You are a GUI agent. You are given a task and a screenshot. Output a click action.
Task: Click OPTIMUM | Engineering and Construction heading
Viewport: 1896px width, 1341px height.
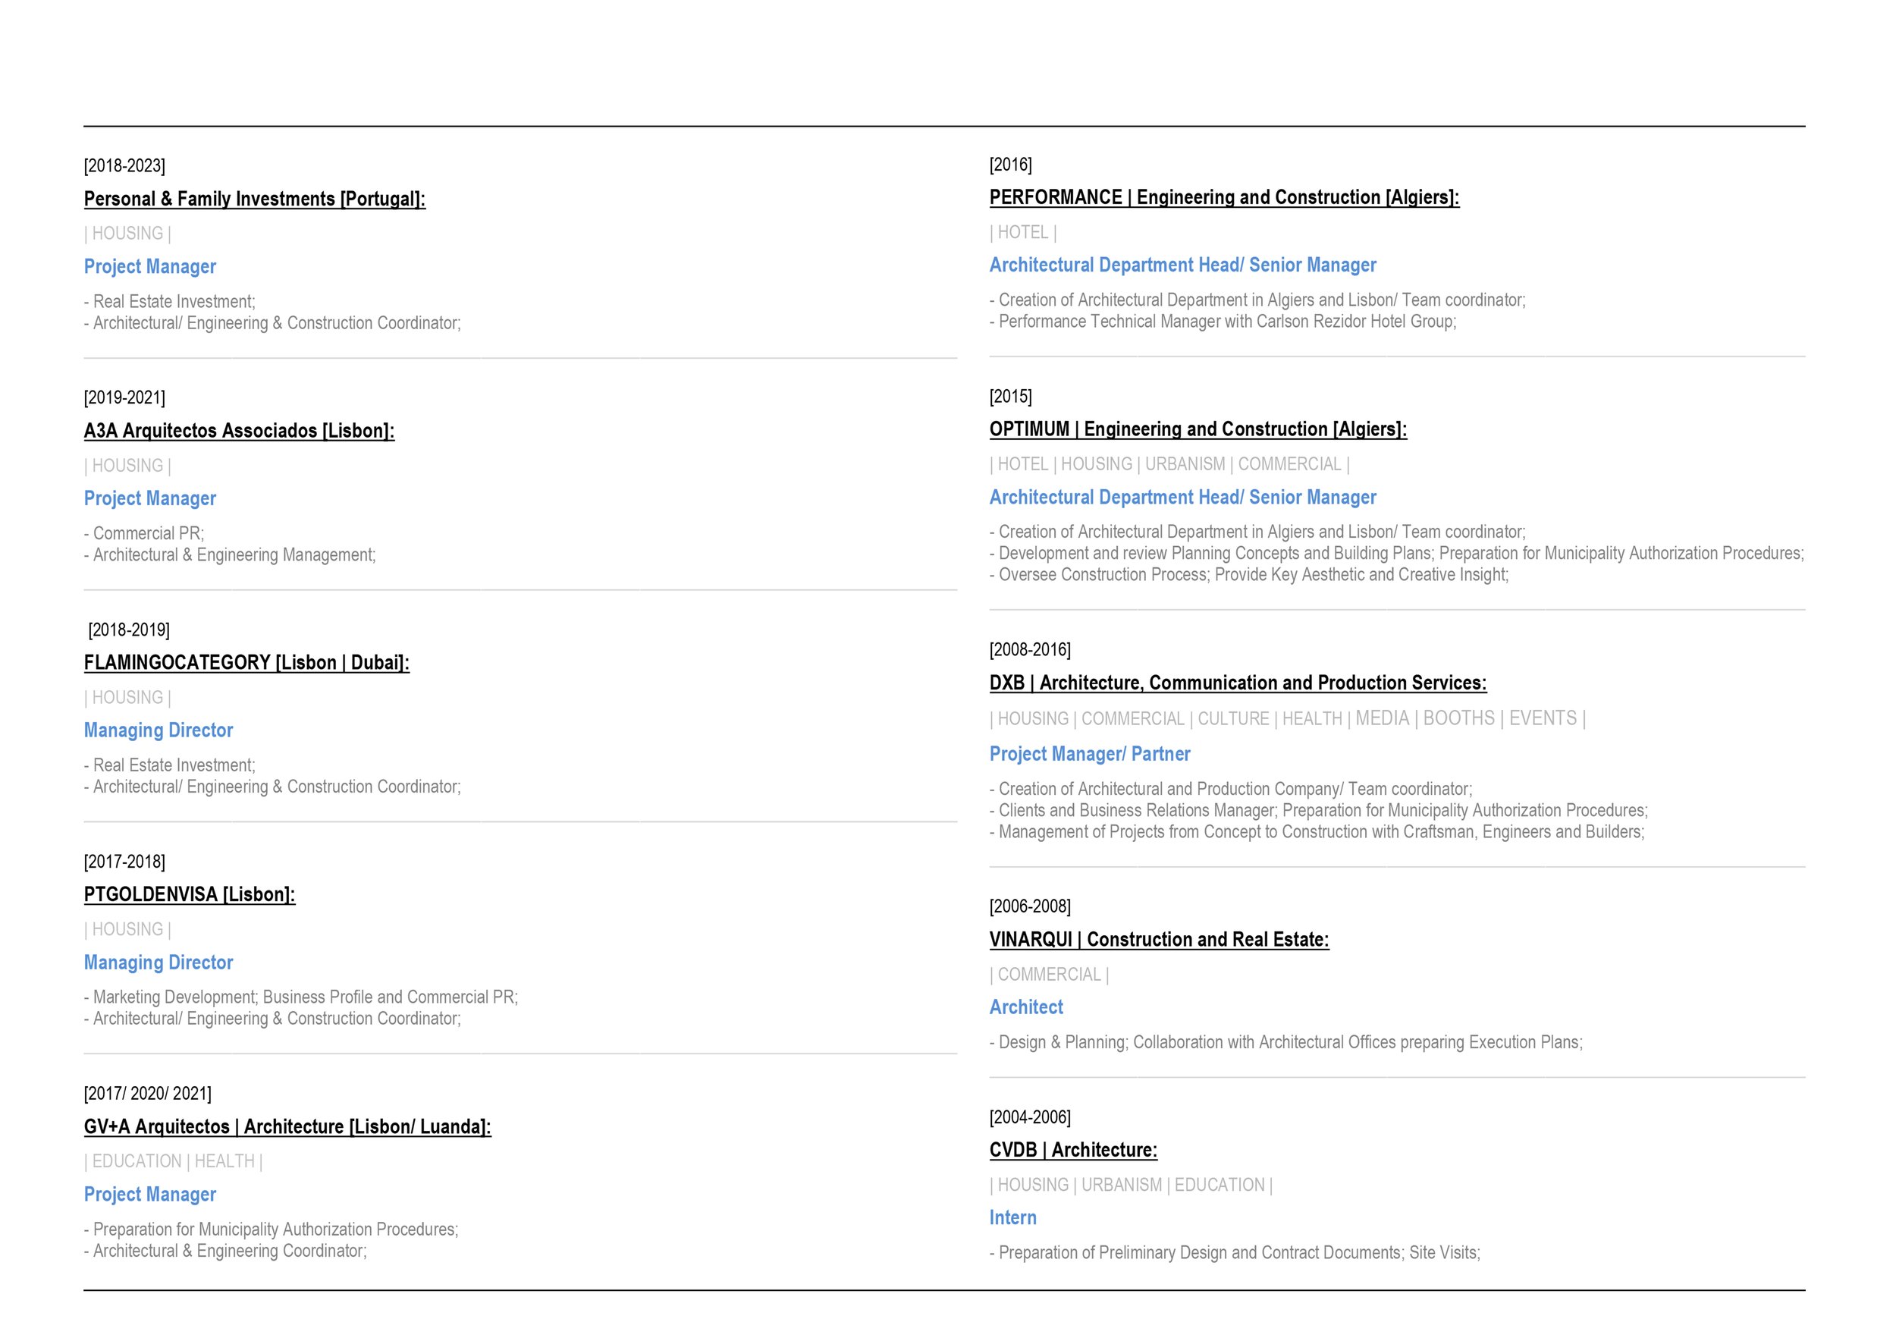(1198, 429)
